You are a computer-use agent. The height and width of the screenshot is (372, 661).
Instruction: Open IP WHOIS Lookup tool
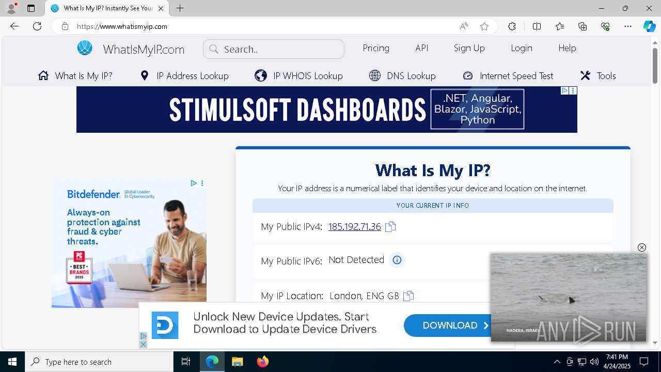coord(299,76)
